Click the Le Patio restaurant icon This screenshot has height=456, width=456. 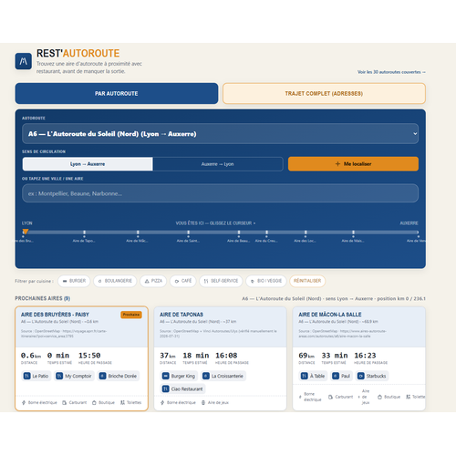point(26,376)
